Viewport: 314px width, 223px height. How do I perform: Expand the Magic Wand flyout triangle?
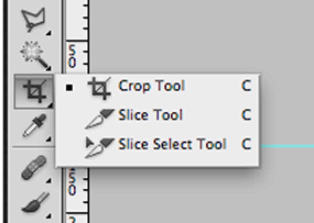coord(49,69)
